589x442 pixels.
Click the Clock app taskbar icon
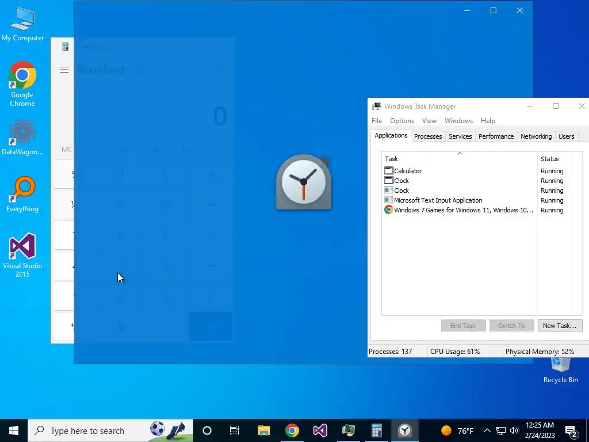[x=404, y=430]
